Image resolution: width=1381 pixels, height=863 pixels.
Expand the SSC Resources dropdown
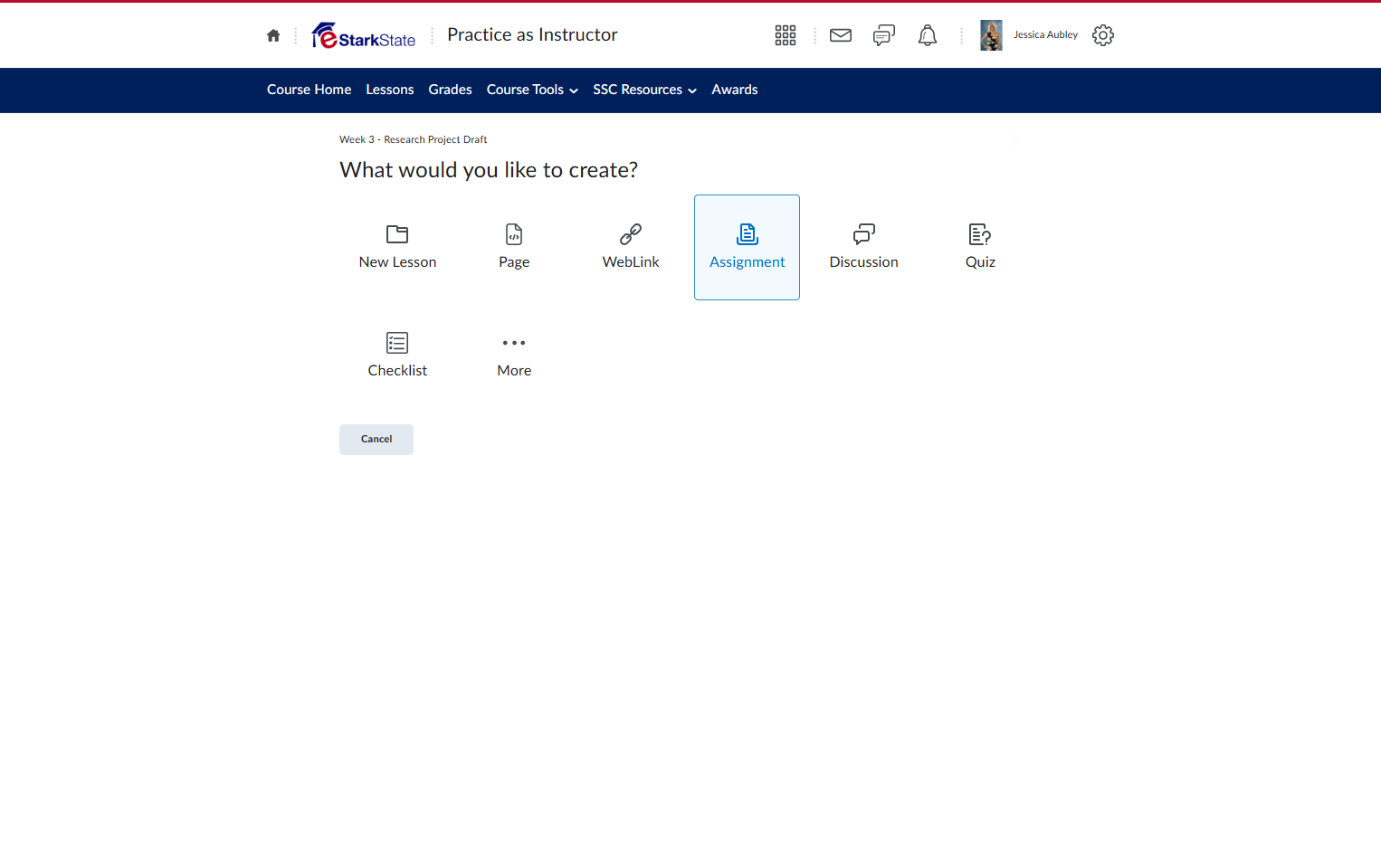645,90
